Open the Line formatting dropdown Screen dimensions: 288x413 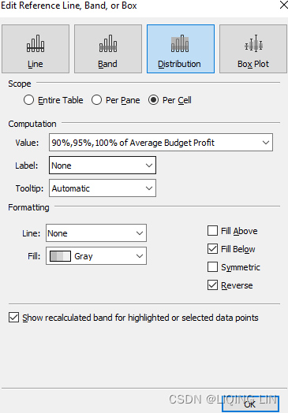[x=96, y=233]
